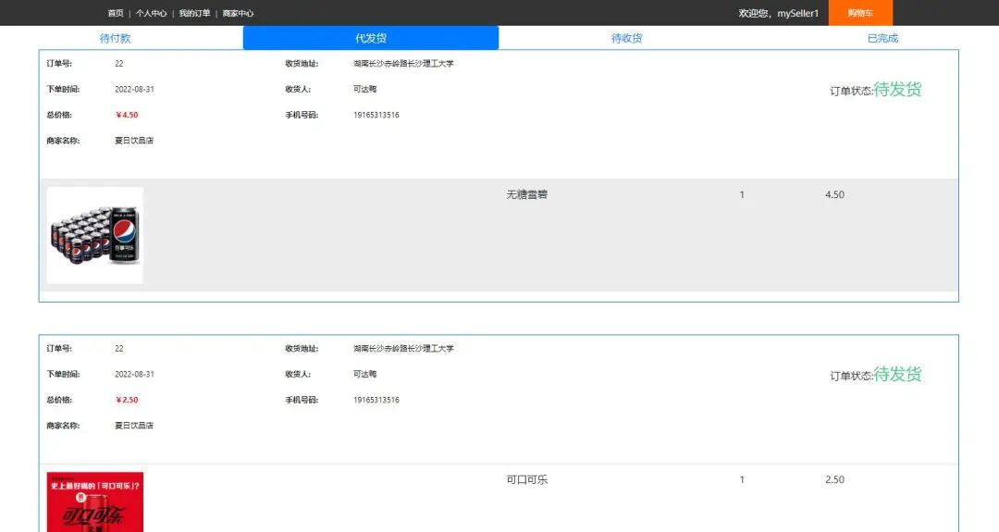Click the ¥4.50 order's date 2022-08-31
The height and width of the screenshot is (532, 999).
(x=134, y=89)
